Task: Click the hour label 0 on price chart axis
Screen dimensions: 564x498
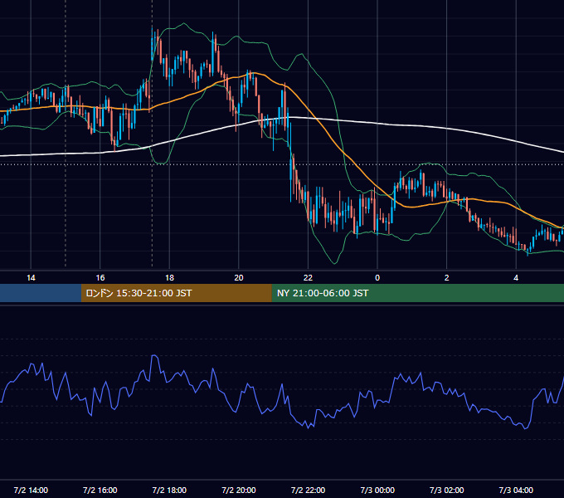Action: [x=377, y=278]
